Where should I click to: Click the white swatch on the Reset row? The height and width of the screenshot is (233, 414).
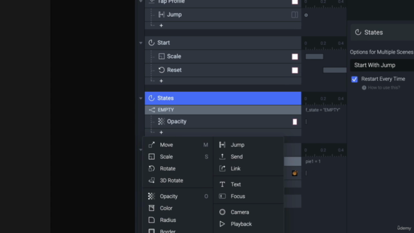[x=295, y=71]
